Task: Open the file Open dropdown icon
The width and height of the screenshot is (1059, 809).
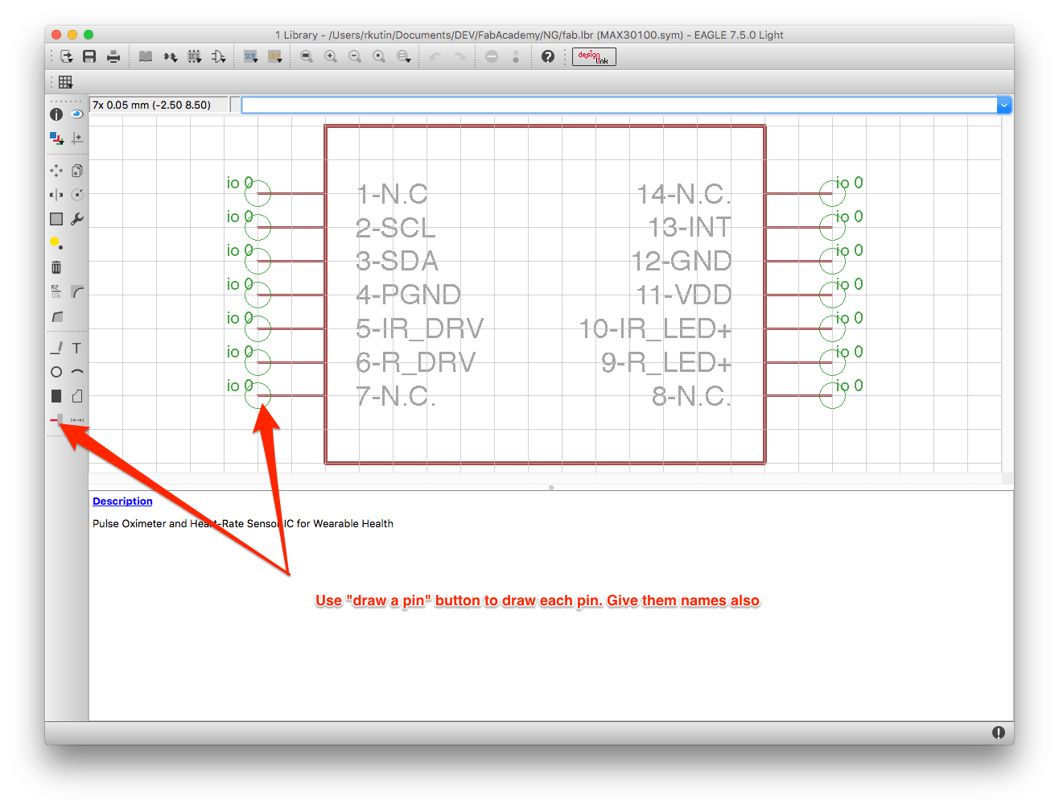Action: [66, 56]
